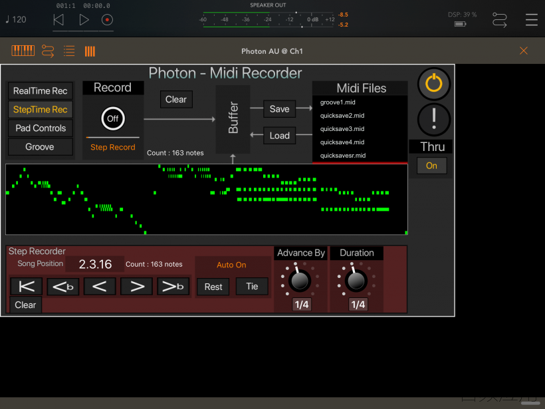This screenshot has height=409, width=545.
Task: Select groove1.mid in Midi Files
Action: coord(360,102)
